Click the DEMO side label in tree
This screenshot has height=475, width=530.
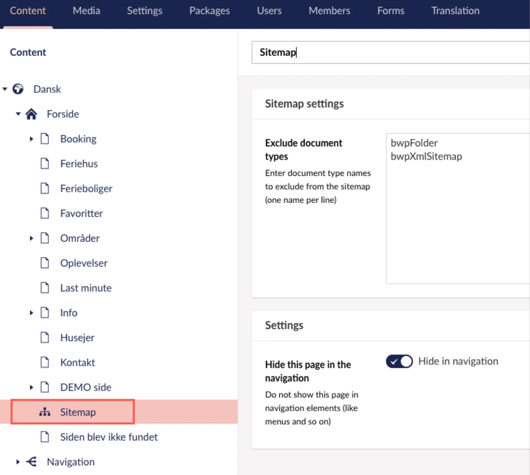pyautogui.click(x=86, y=387)
